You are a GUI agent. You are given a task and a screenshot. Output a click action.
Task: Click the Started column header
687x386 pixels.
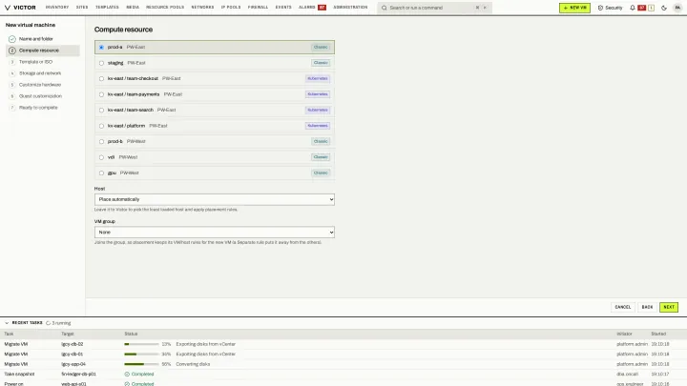coord(658,334)
